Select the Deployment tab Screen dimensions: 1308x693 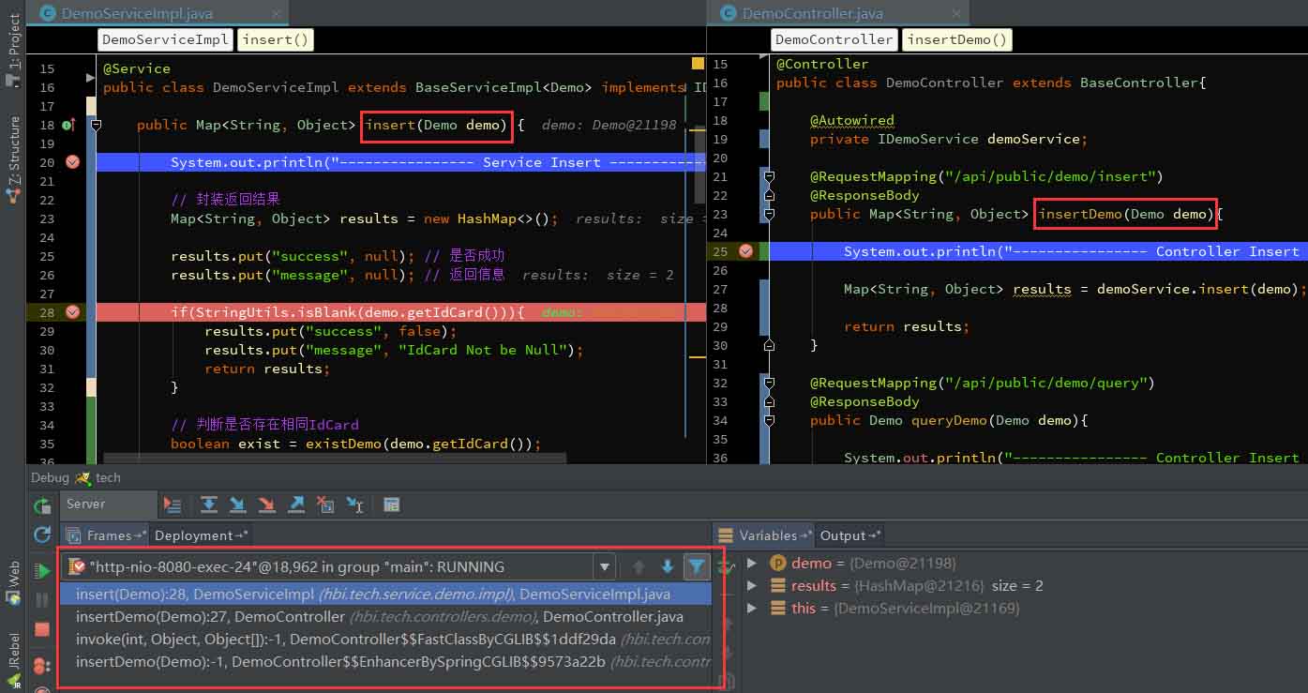pyautogui.click(x=201, y=535)
